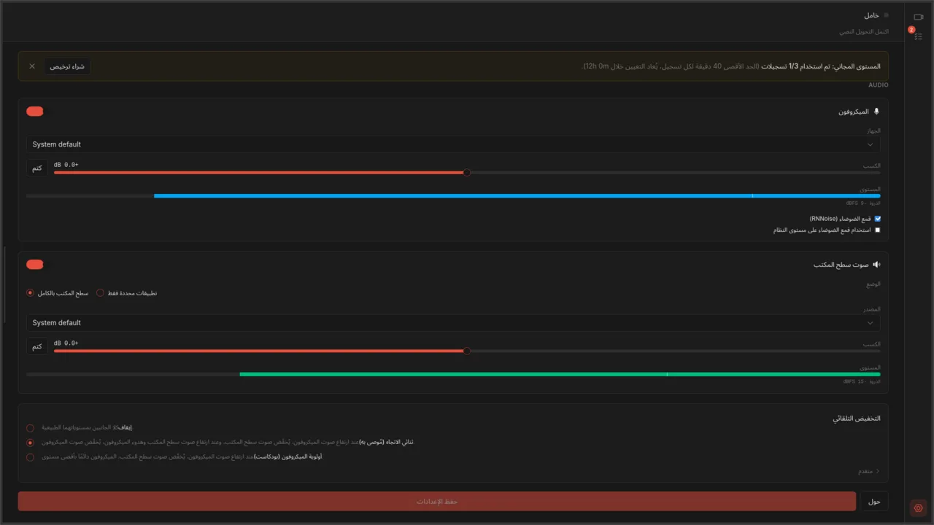Click the speaker icon beside صوت سطح المكتب
934x525 pixels.
(876, 265)
